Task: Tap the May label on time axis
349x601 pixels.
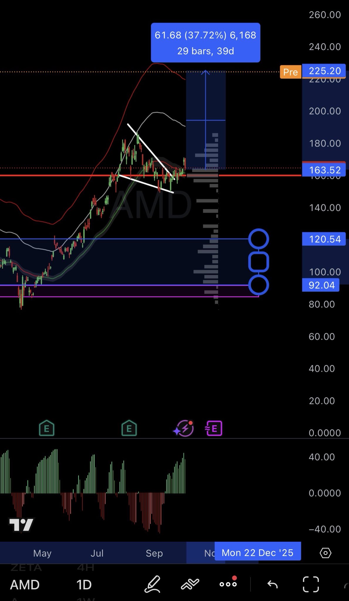Action: tap(42, 553)
